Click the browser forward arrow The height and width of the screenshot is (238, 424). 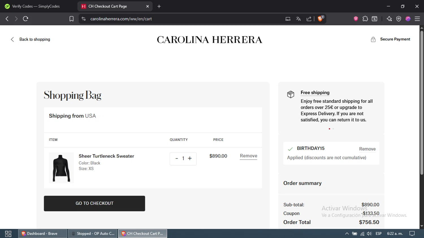pyautogui.click(x=16, y=19)
